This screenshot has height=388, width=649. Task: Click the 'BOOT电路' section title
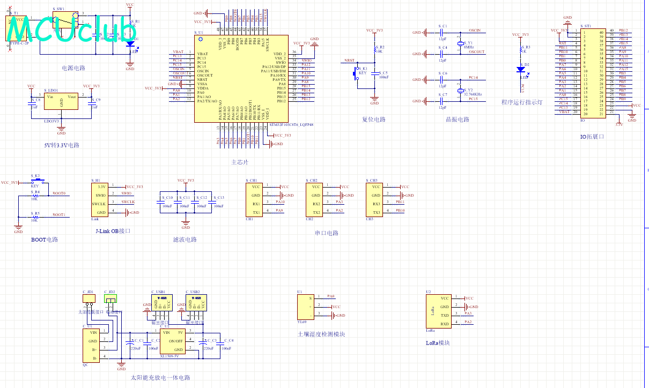(45, 240)
